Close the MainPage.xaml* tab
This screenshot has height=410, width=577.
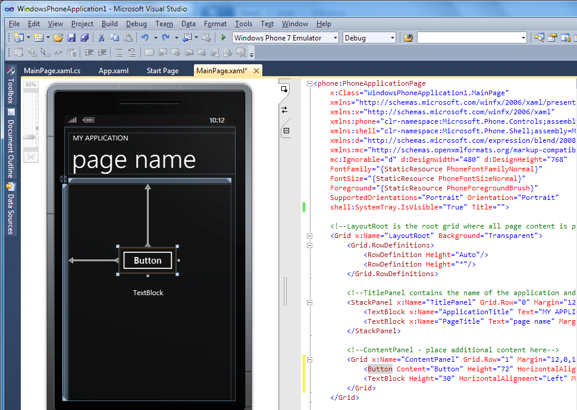256,71
